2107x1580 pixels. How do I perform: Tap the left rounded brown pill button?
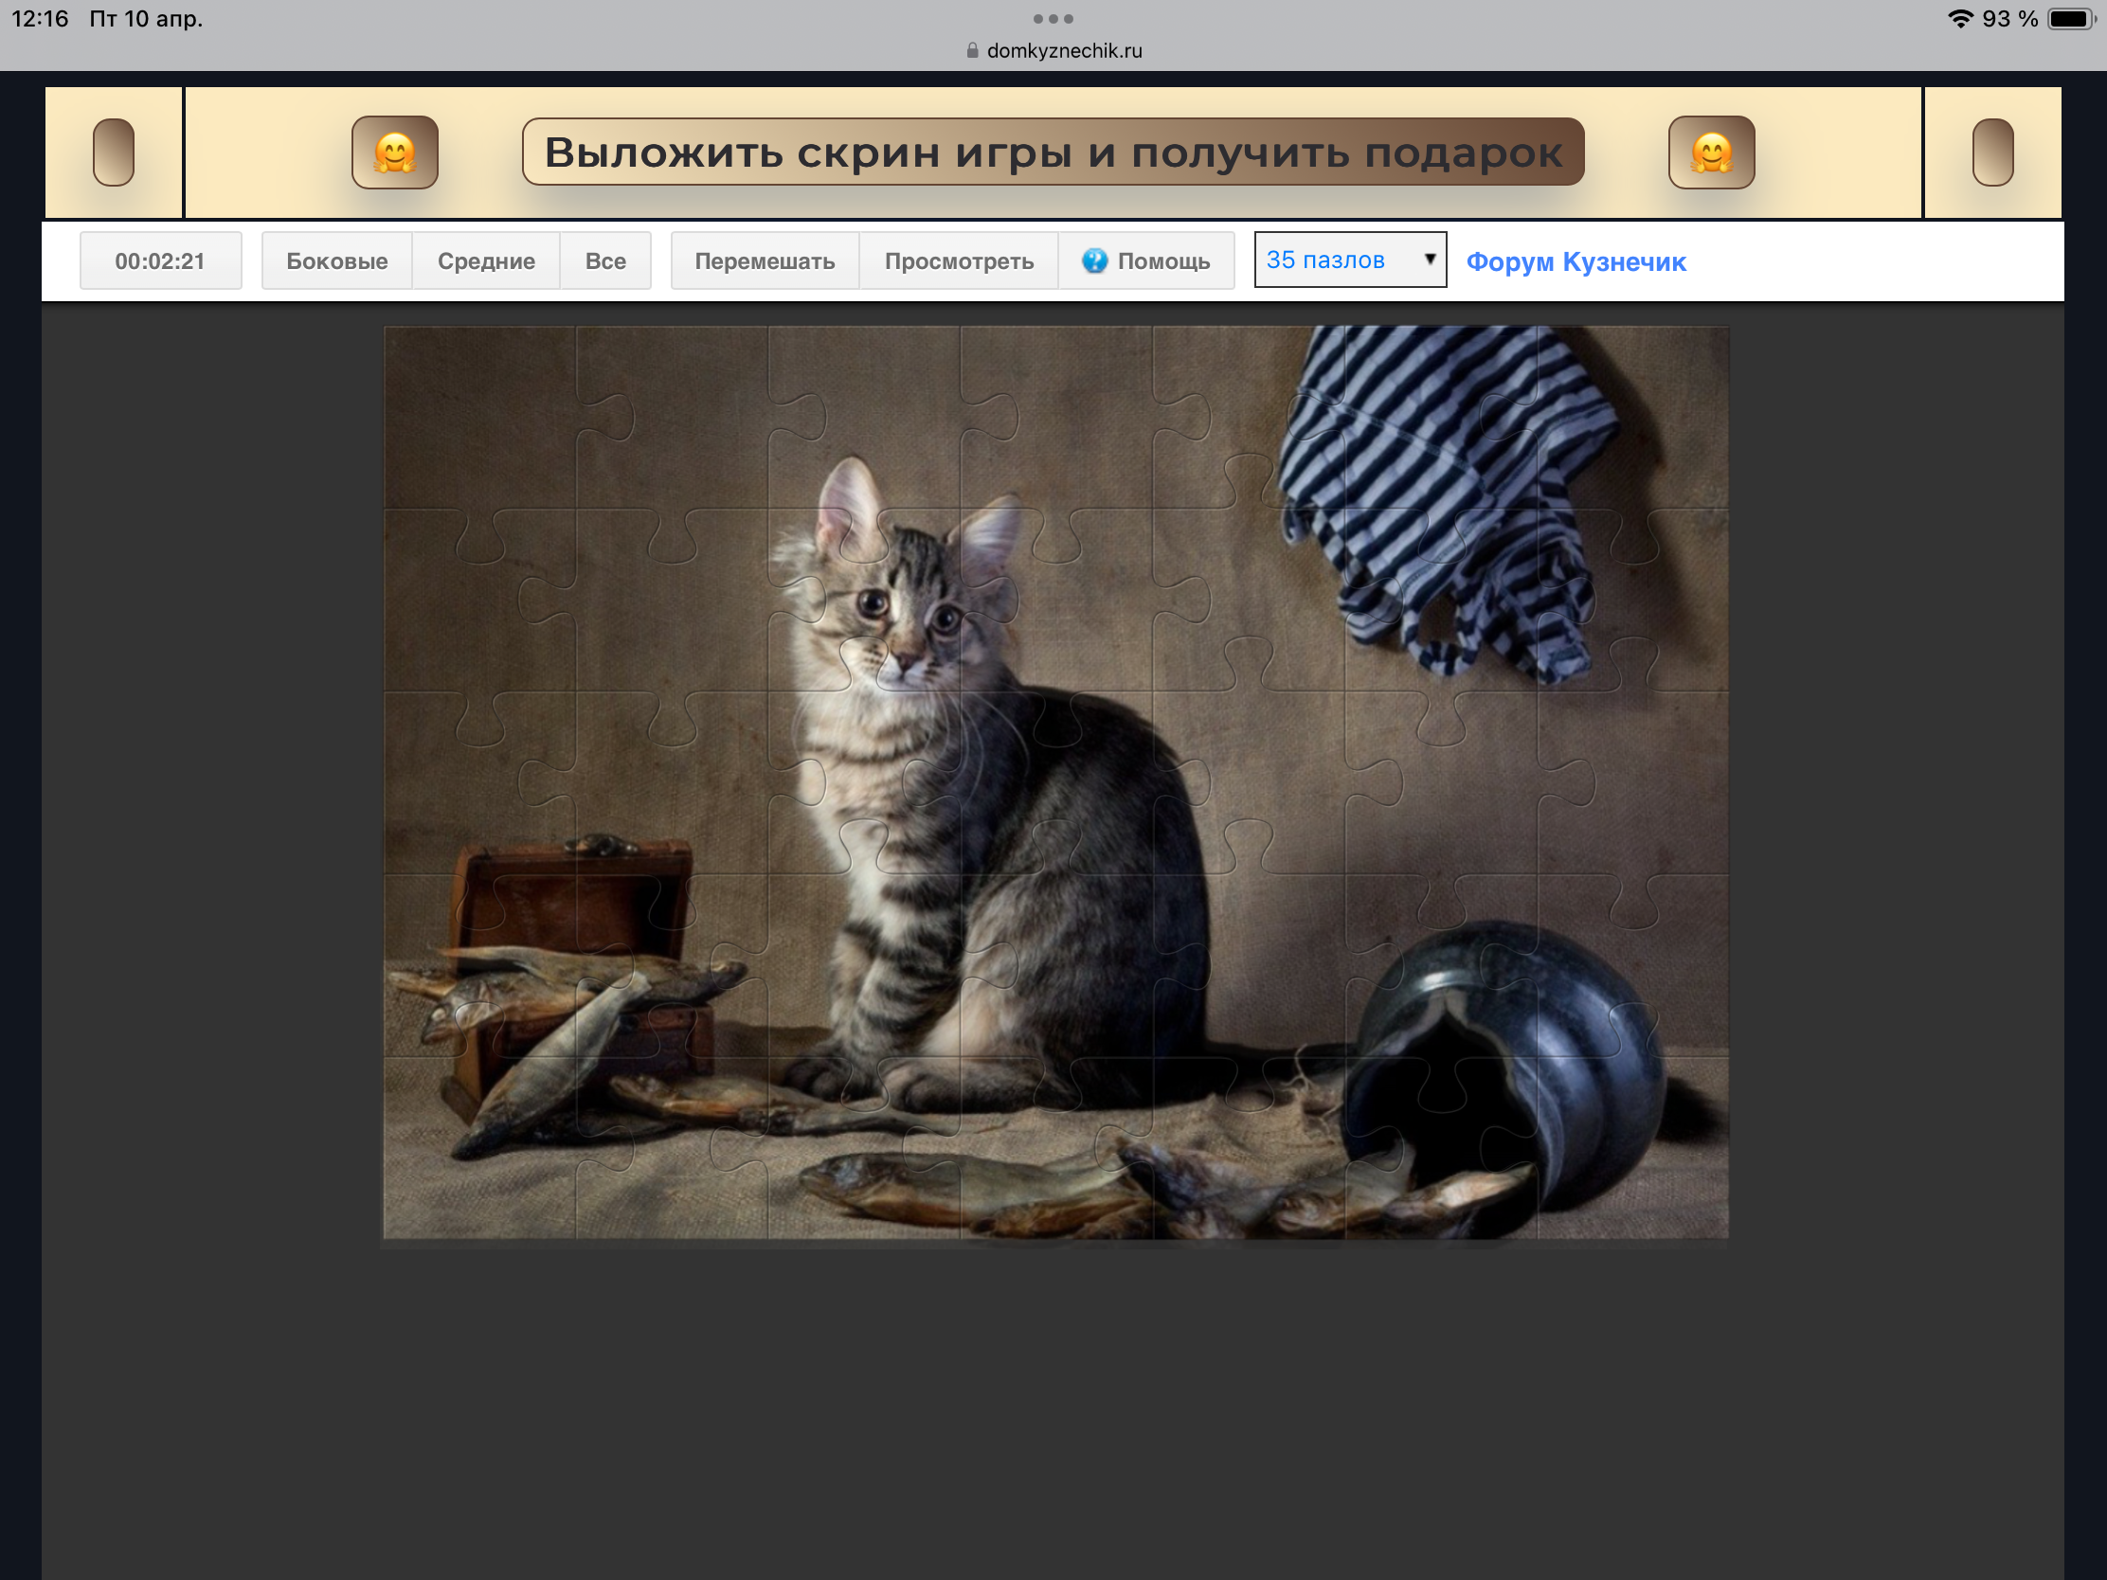coord(114,153)
